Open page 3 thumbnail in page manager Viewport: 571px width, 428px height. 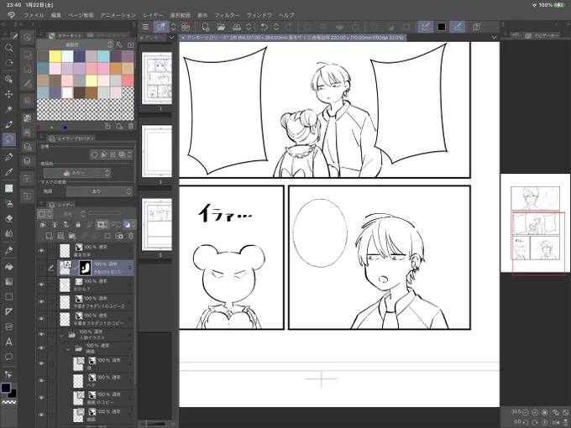click(156, 151)
